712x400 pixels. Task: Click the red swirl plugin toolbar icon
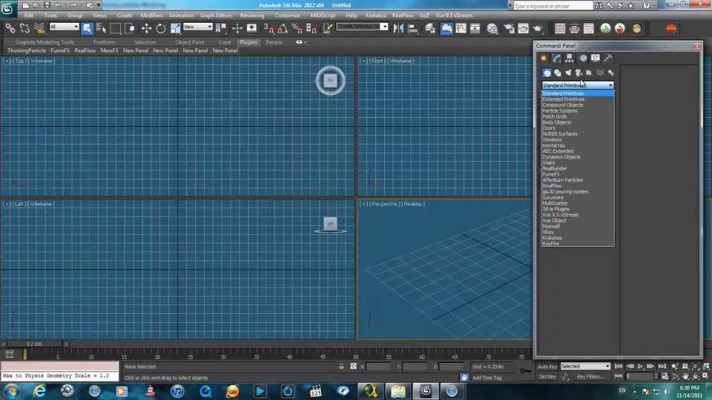(x=620, y=29)
